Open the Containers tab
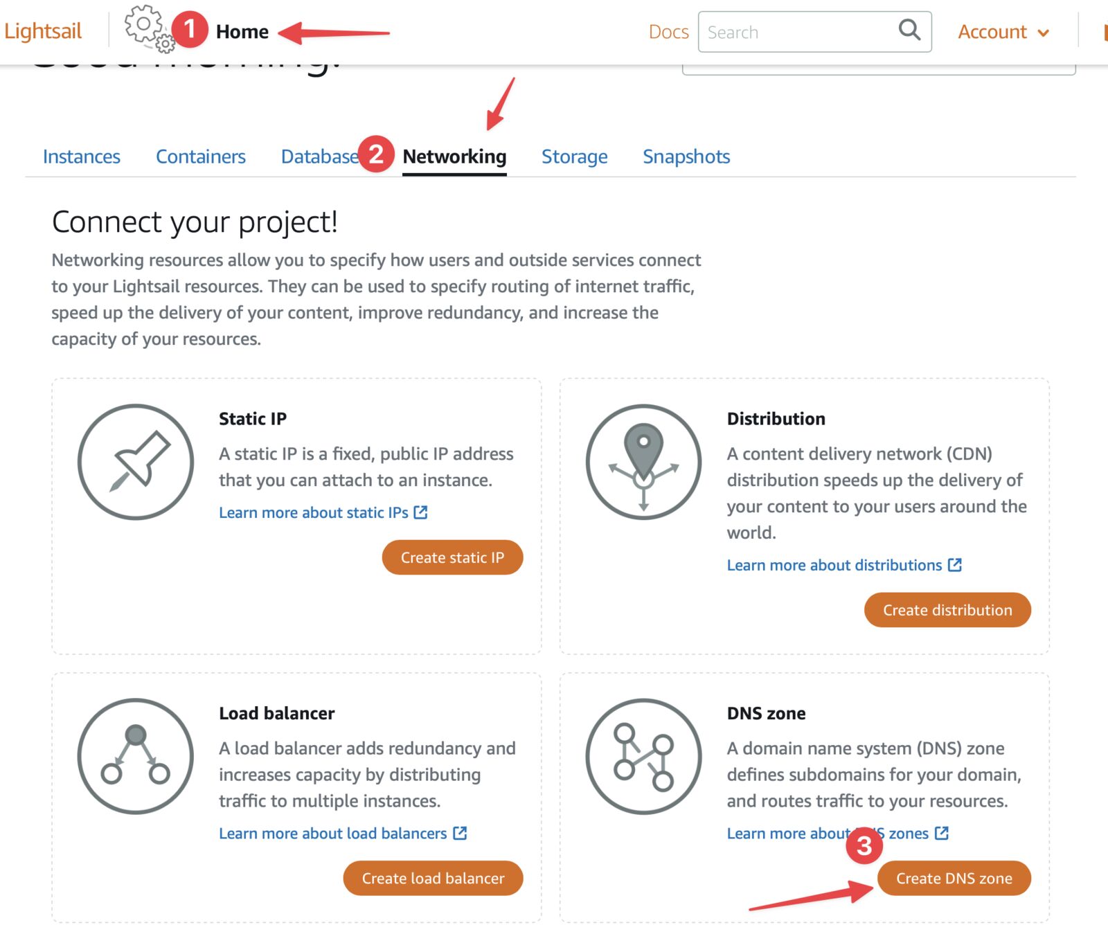This screenshot has width=1108, height=934. tap(201, 156)
